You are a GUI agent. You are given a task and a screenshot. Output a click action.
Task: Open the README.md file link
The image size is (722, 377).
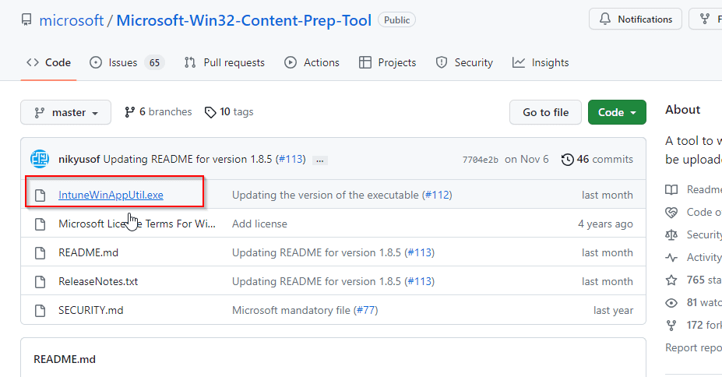88,252
